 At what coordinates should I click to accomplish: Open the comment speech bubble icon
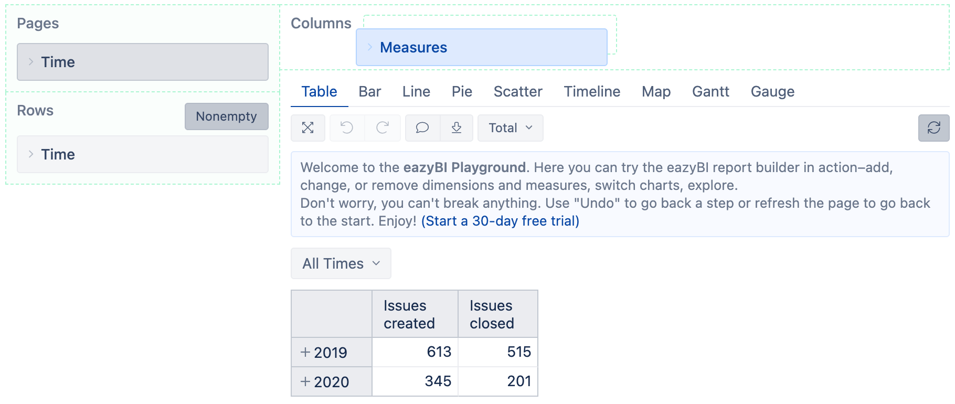point(422,127)
